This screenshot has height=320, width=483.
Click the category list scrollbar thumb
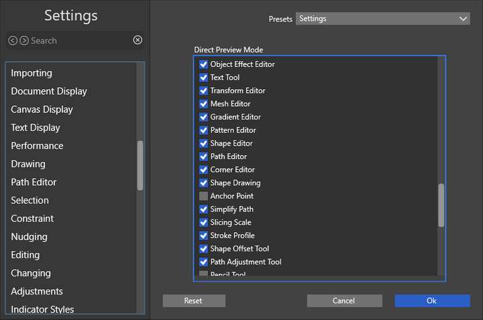point(140,166)
